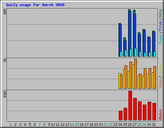Click day 24 on the x-axis
164x128 pixels.
[x=120, y=124]
